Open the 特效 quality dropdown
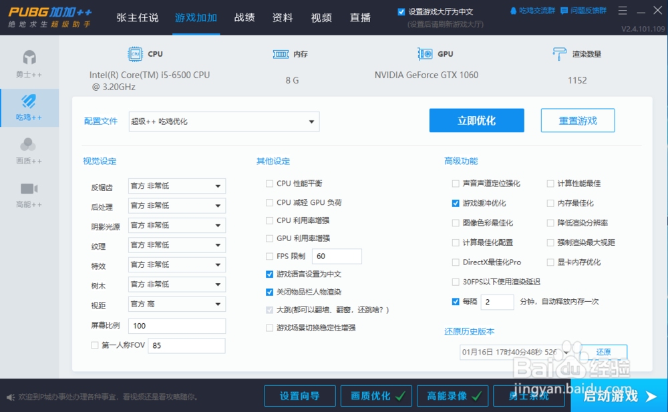Screen dimensions: 668x412 coord(177,264)
